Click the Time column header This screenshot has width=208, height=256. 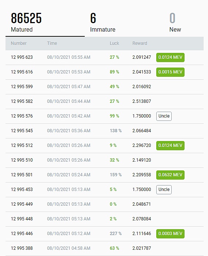click(52, 43)
